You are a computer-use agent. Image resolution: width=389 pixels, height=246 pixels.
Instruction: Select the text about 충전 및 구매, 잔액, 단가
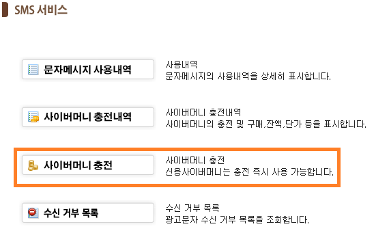[x=265, y=124]
